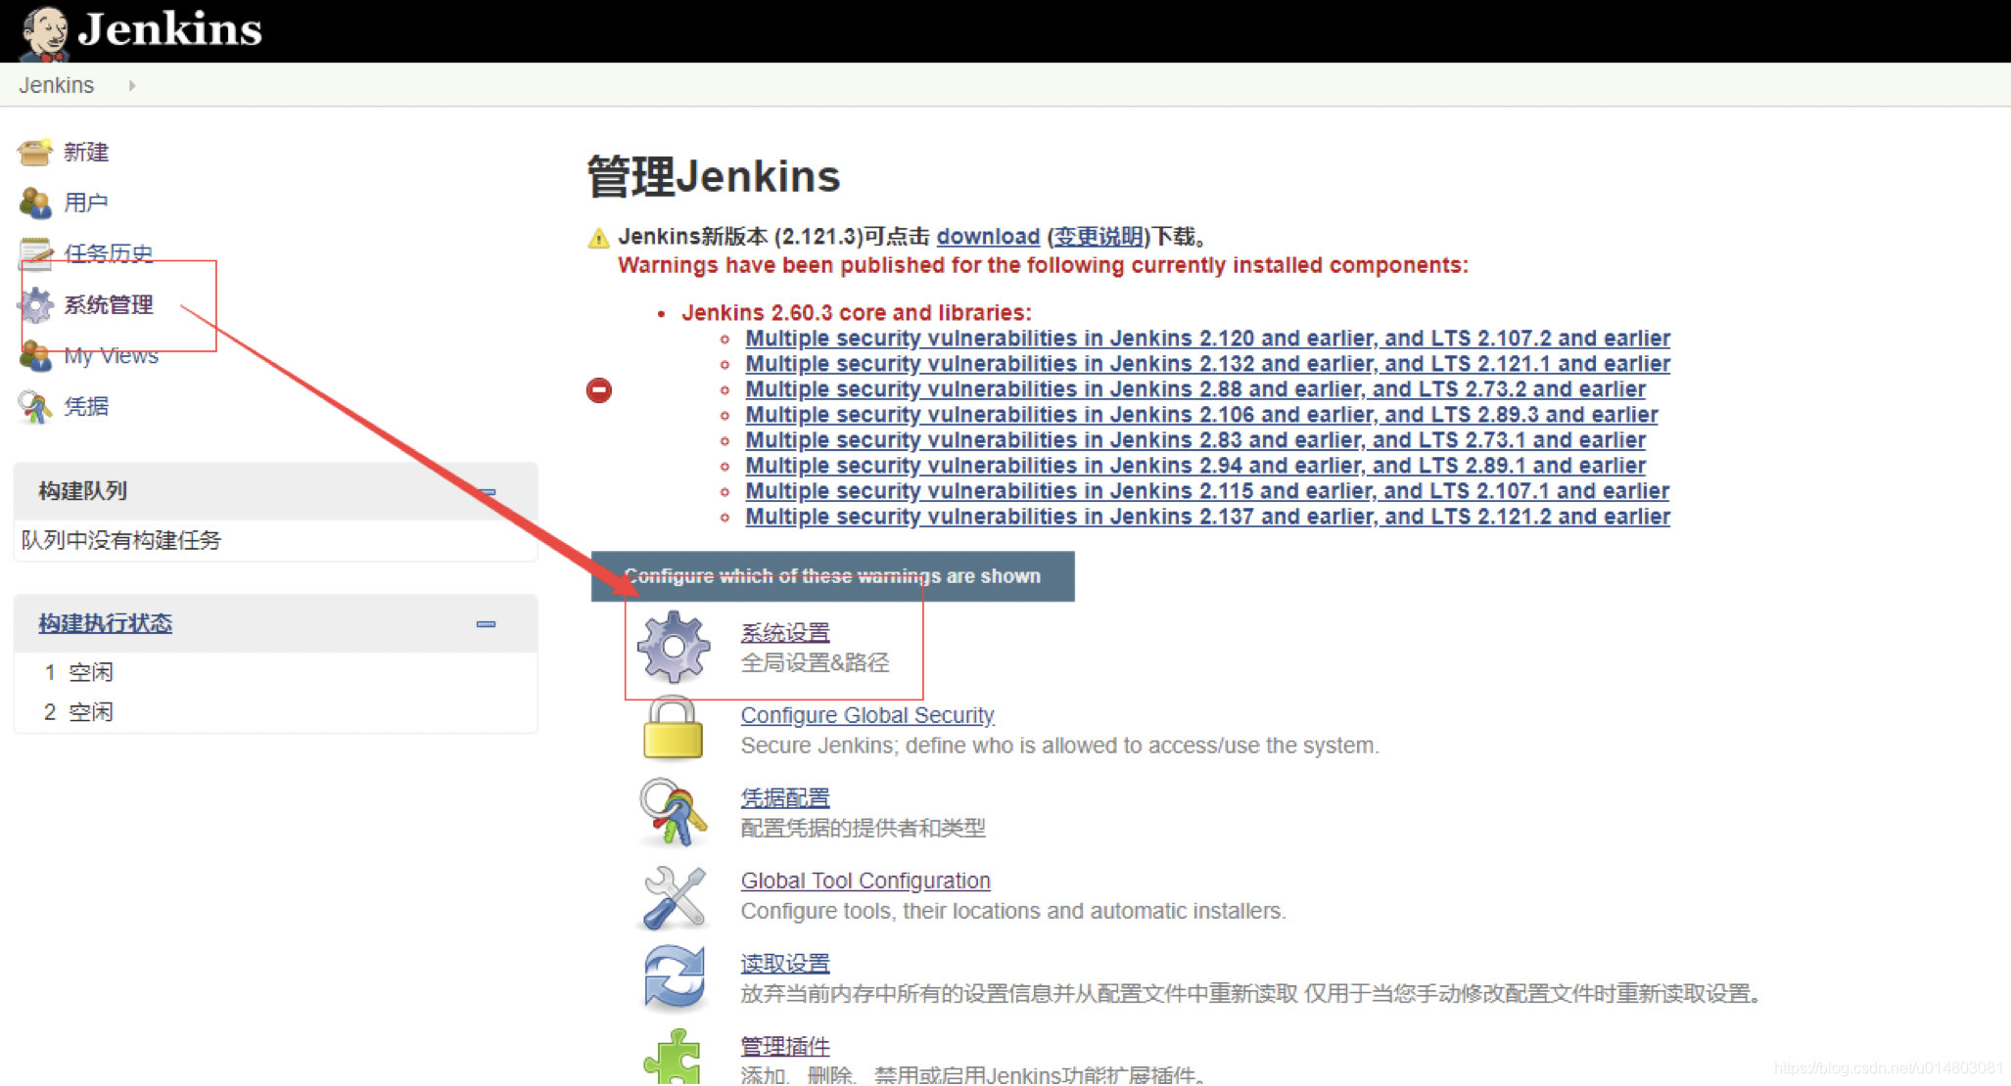
Task: Open the 凭据配置 link
Action: click(x=785, y=798)
